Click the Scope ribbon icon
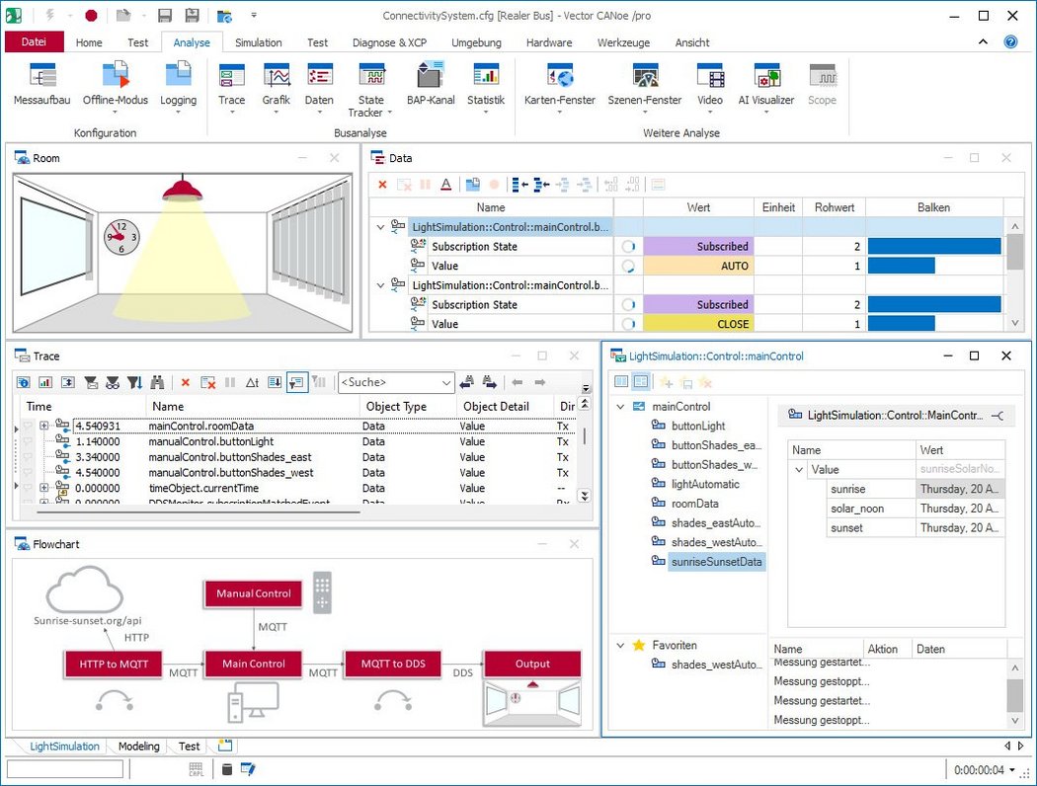Viewport: 1037px width, 786px height. [822, 85]
